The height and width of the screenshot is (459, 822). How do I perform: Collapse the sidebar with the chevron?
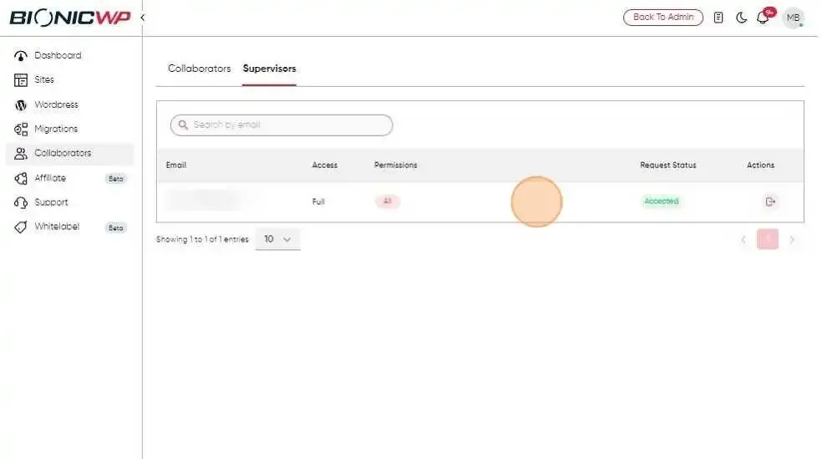(x=142, y=18)
